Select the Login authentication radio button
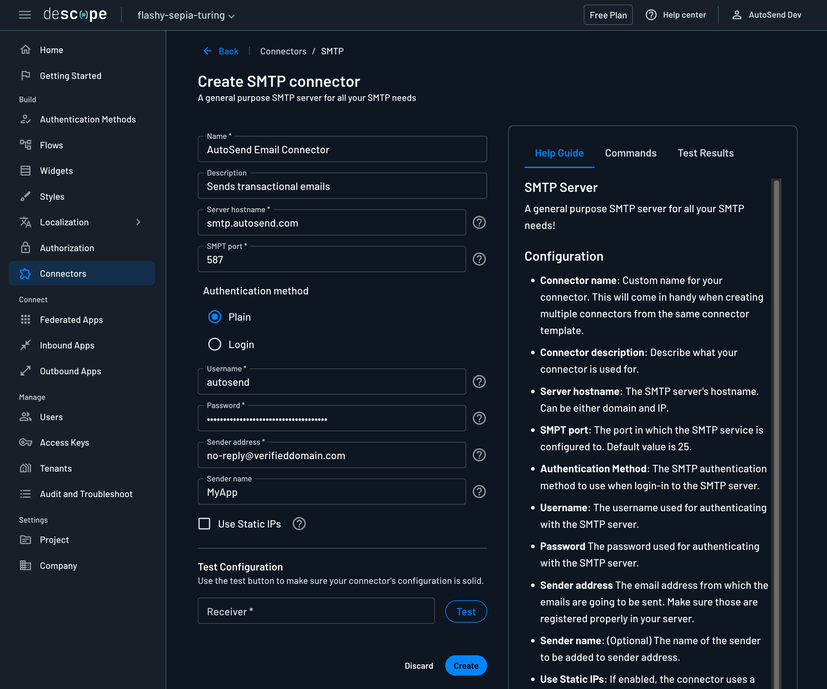 point(215,344)
